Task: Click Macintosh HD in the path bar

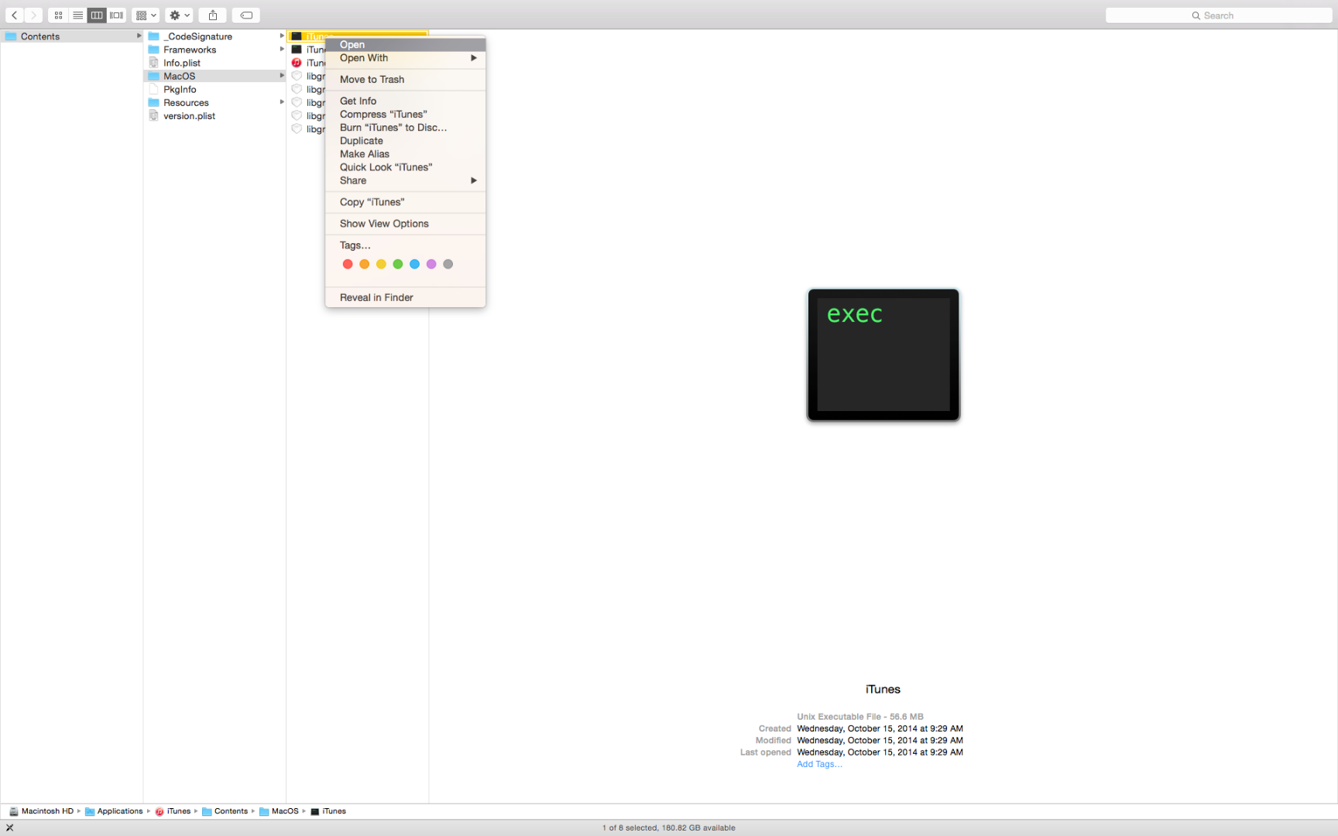Action: [x=41, y=811]
